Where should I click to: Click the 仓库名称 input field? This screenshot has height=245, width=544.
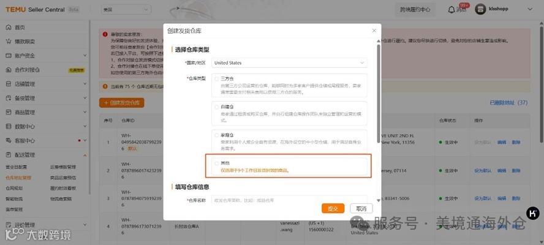pos(289,200)
